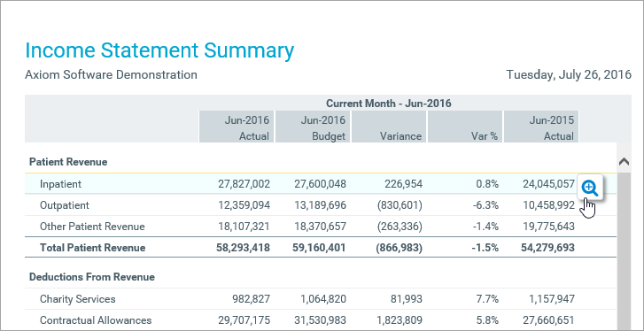
Task: Click the Income Statement Summary title
Action: (159, 50)
